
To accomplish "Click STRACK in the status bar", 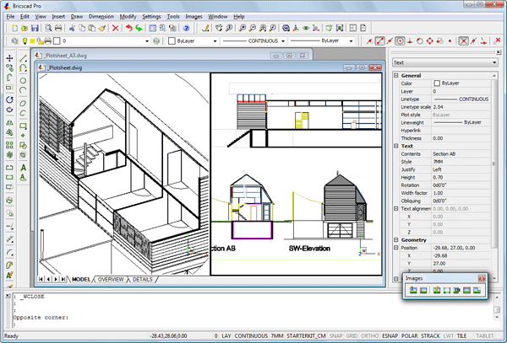I will pyautogui.click(x=430, y=336).
